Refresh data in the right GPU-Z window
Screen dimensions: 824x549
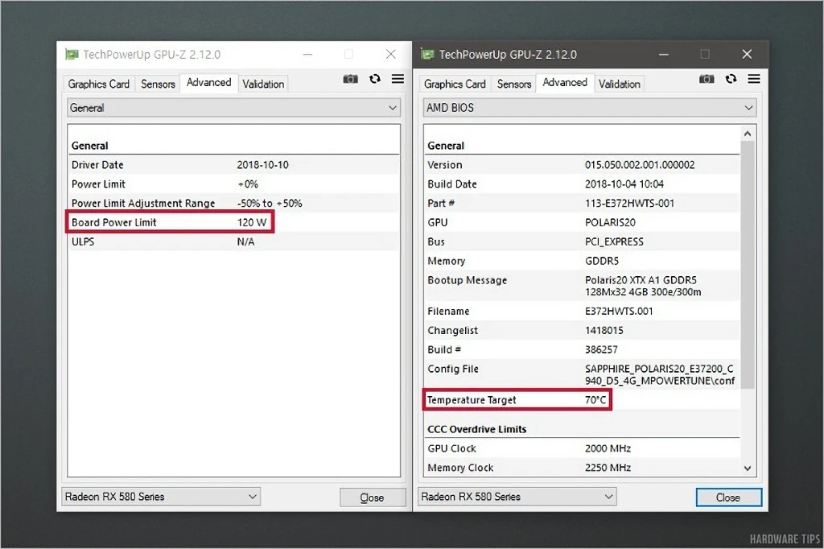click(731, 79)
